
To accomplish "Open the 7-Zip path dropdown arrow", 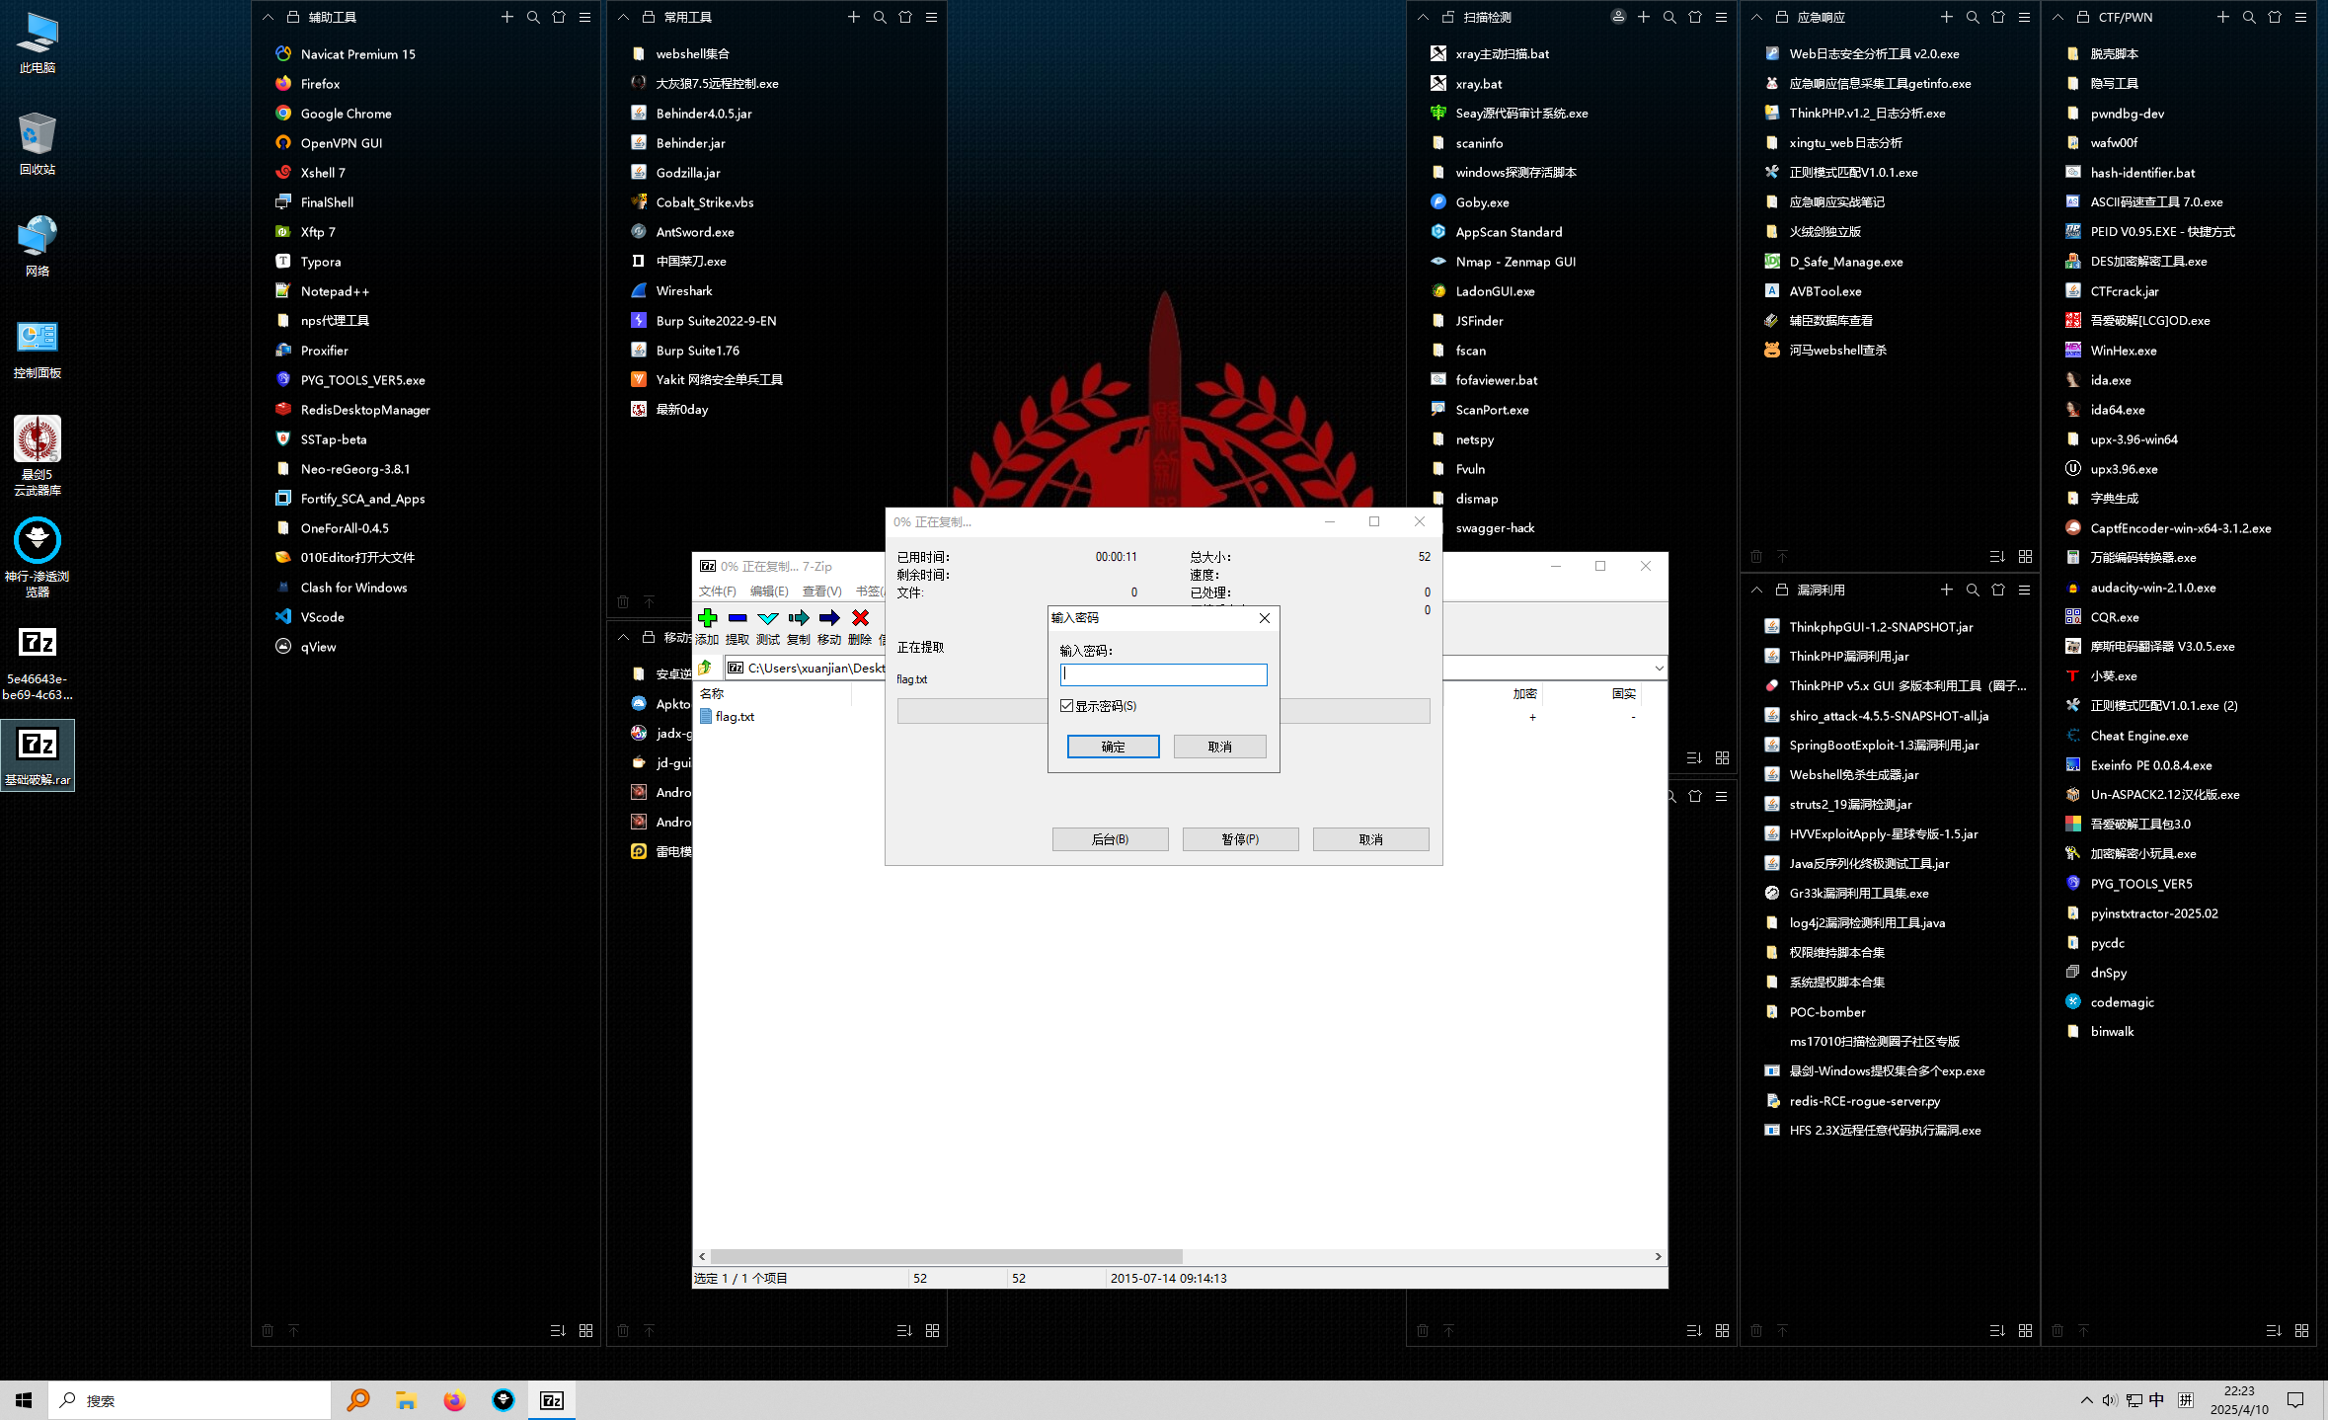I will 1659,669.
